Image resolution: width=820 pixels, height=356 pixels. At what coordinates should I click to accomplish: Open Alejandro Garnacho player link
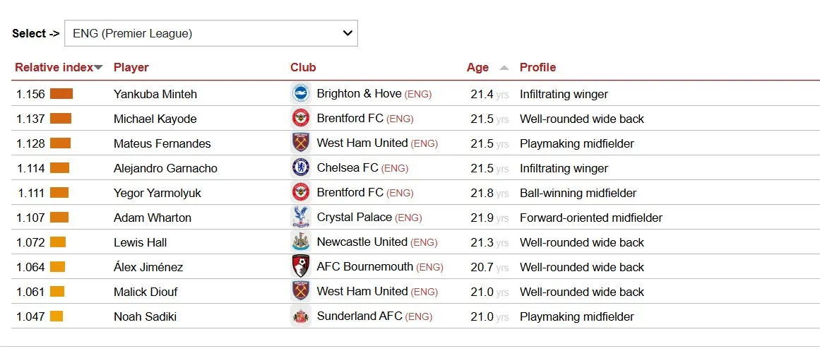(165, 168)
